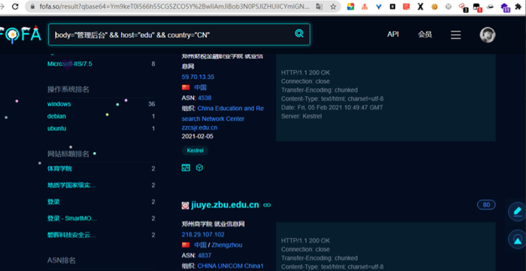
Task: Filter results by debian operating system
Action: (56, 116)
